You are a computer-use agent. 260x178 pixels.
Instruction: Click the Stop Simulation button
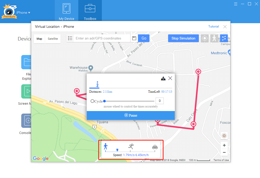coord(183,38)
